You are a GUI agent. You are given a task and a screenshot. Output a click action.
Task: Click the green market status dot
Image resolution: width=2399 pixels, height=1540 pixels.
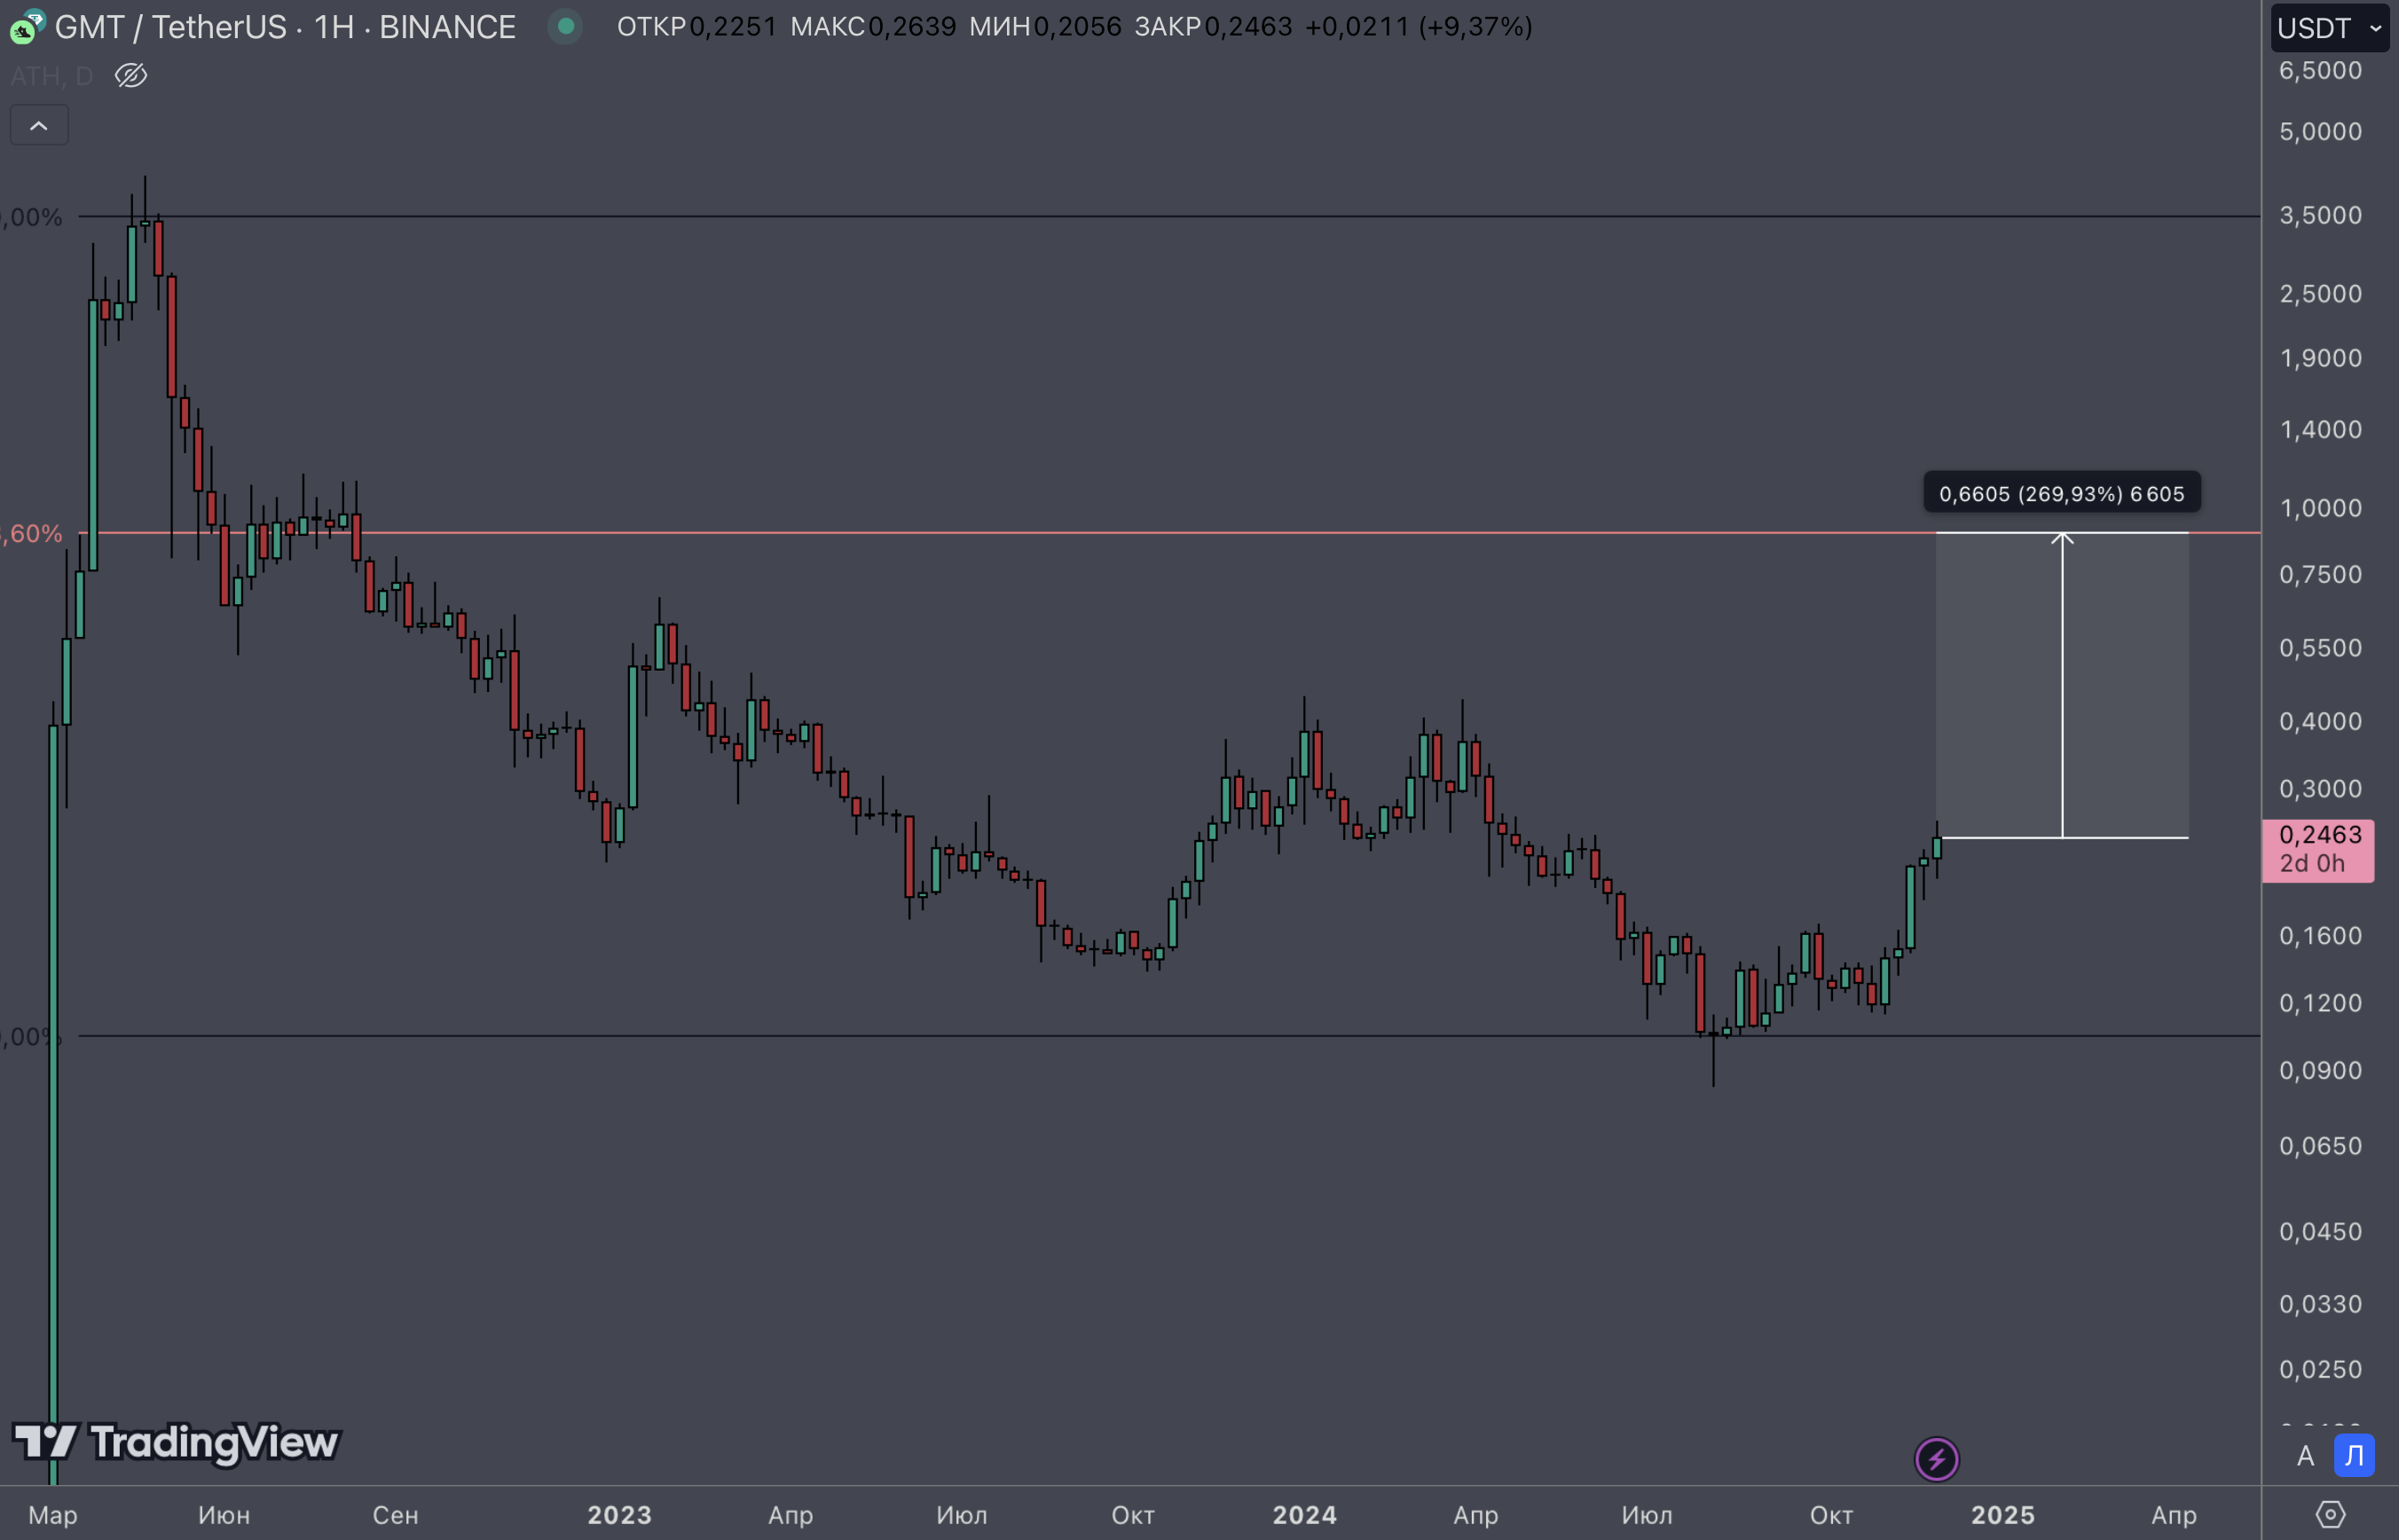[565, 27]
